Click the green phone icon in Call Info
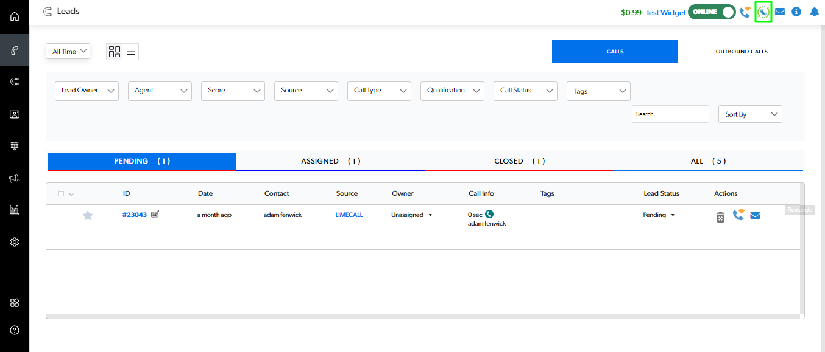 489,214
